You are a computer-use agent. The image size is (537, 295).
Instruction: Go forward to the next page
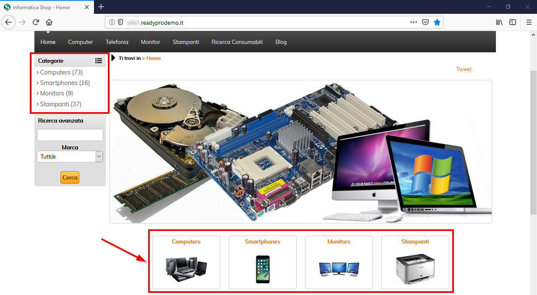(22, 22)
